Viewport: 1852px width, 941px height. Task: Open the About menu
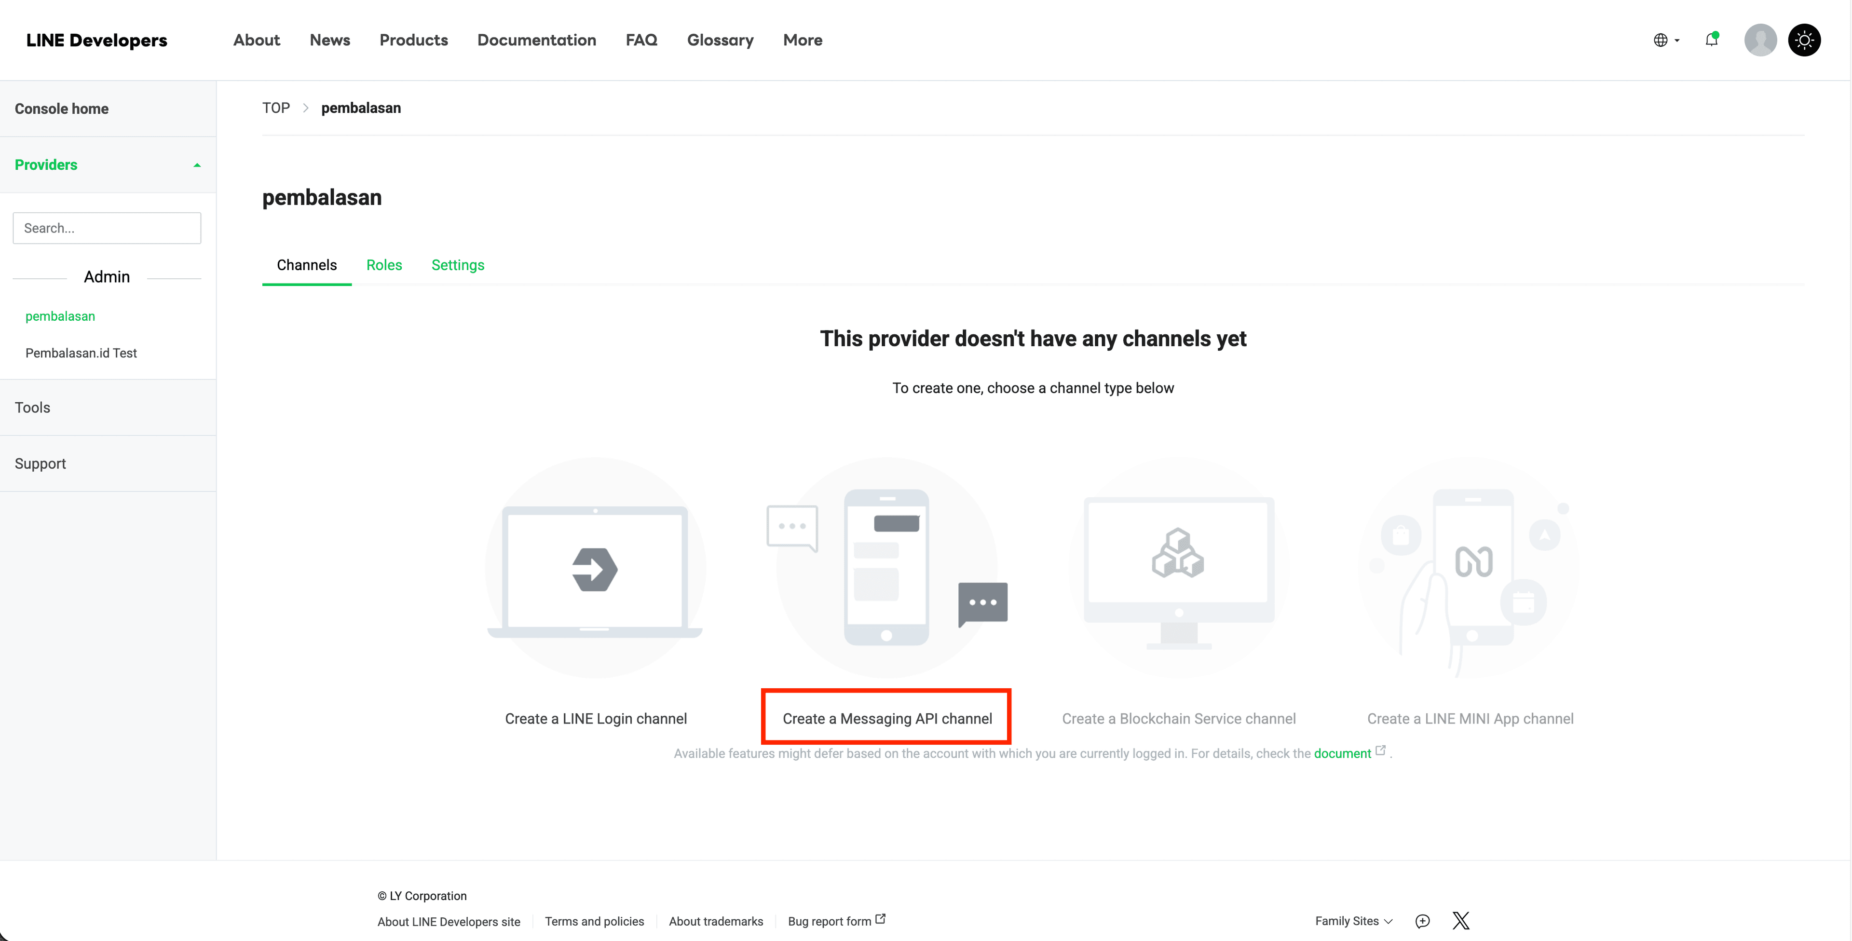[257, 40]
